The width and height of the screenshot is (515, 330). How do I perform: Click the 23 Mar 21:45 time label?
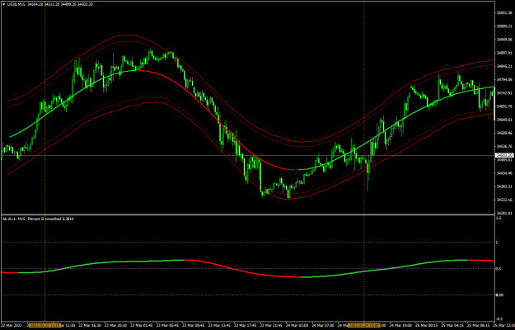click(272, 325)
